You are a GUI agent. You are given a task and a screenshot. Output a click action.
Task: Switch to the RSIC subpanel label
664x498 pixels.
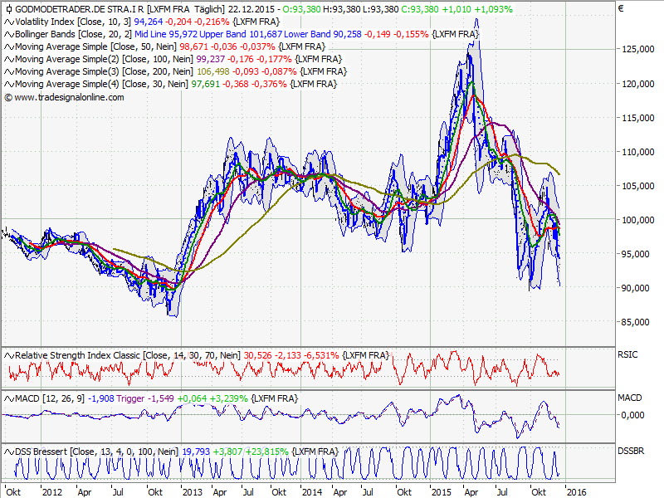coord(628,353)
